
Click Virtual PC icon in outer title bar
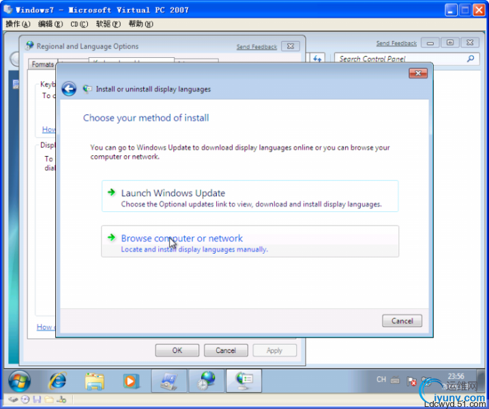pyautogui.click(x=8, y=10)
